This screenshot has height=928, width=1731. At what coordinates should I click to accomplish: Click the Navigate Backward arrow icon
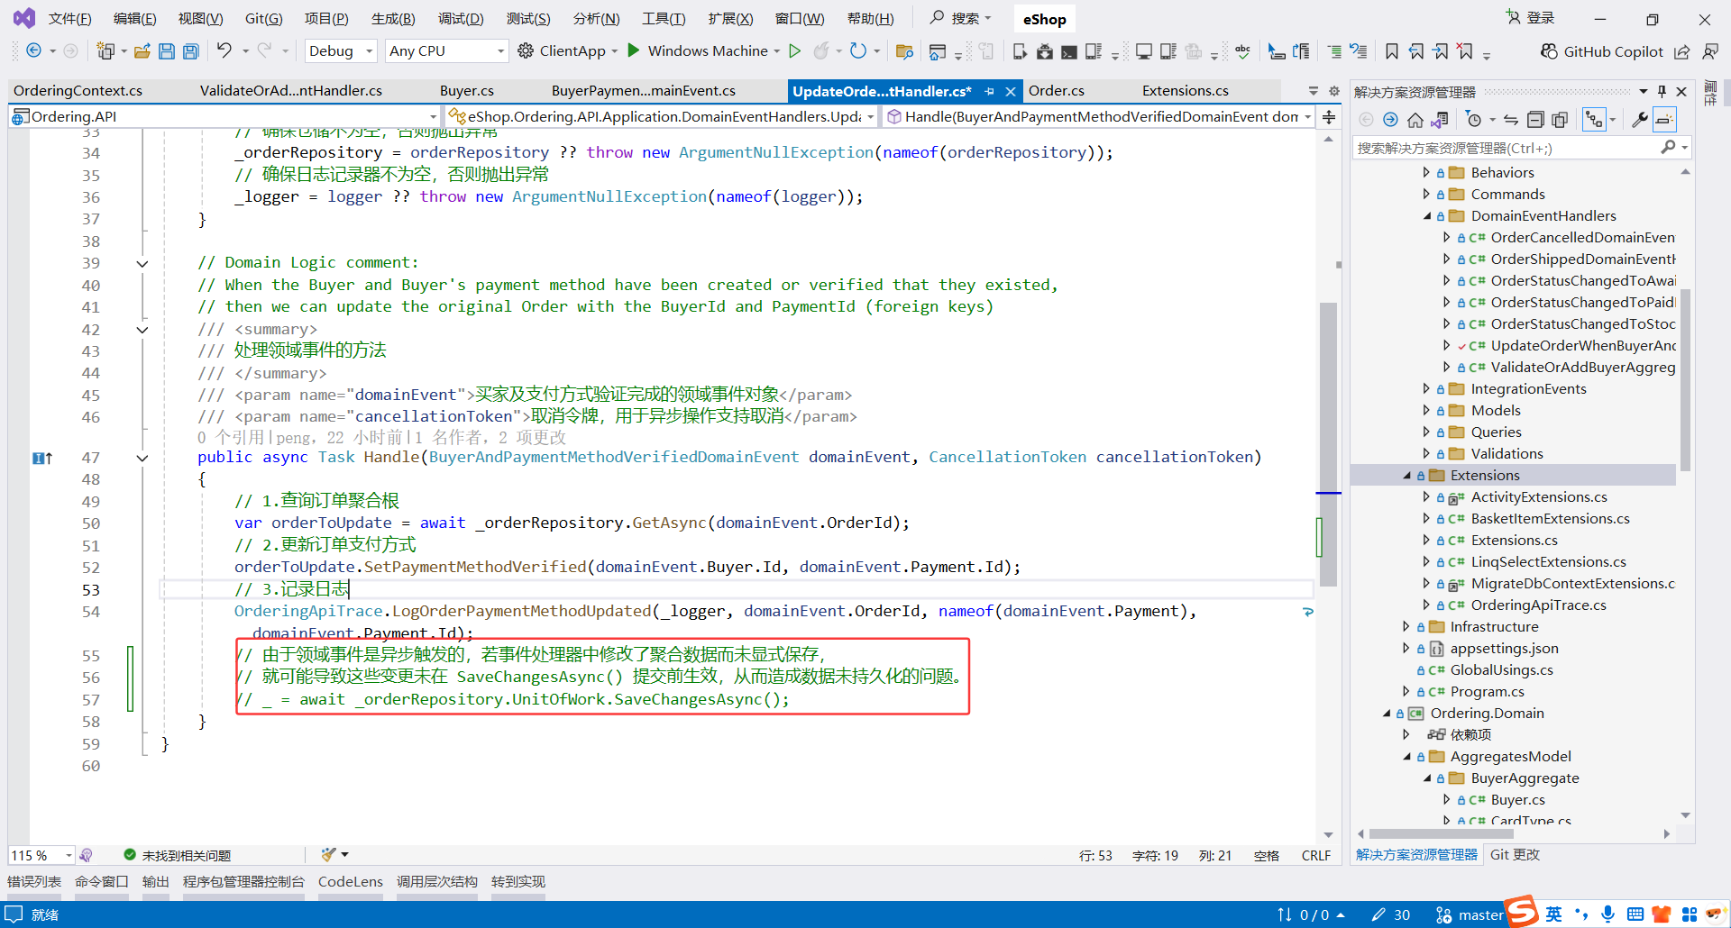click(33, 50)
